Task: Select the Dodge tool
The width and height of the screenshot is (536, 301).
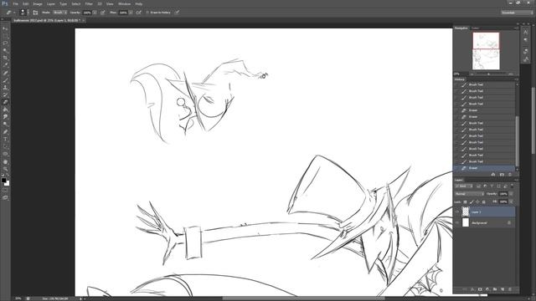Action: 5,125
